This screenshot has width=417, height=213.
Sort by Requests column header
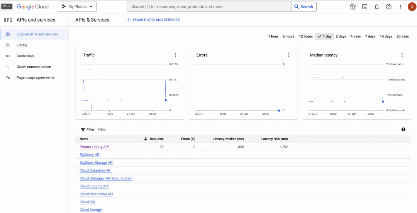(157, 139)
